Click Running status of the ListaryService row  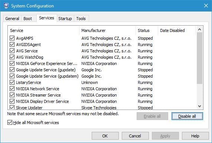click(x=145, y=82)
